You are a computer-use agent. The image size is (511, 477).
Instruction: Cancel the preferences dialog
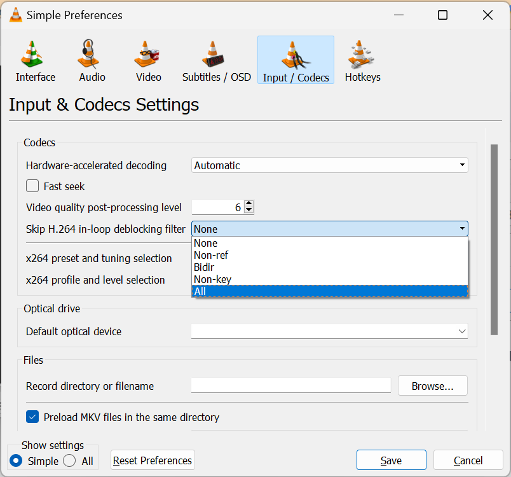point(468,460)
